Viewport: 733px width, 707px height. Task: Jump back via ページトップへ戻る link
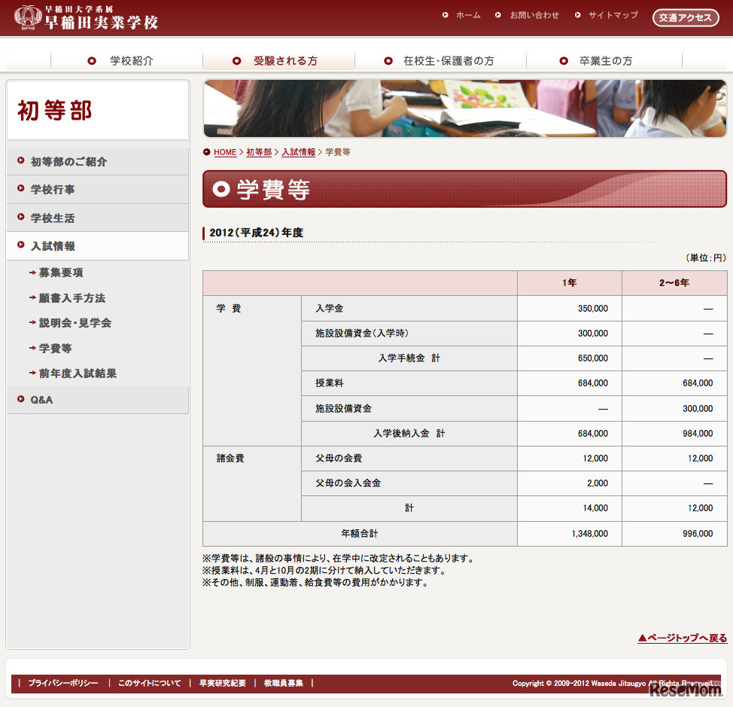[682, 638]
